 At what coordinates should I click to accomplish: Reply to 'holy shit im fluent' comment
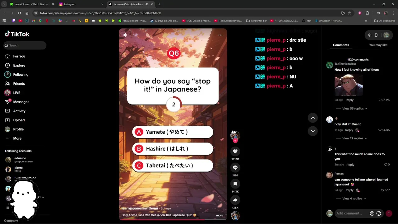(349, 130)
